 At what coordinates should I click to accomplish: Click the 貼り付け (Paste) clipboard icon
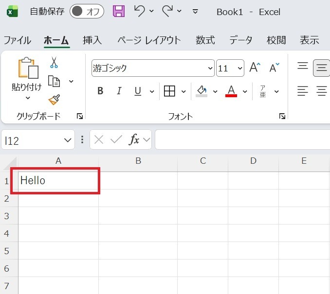tap(28, 68)
